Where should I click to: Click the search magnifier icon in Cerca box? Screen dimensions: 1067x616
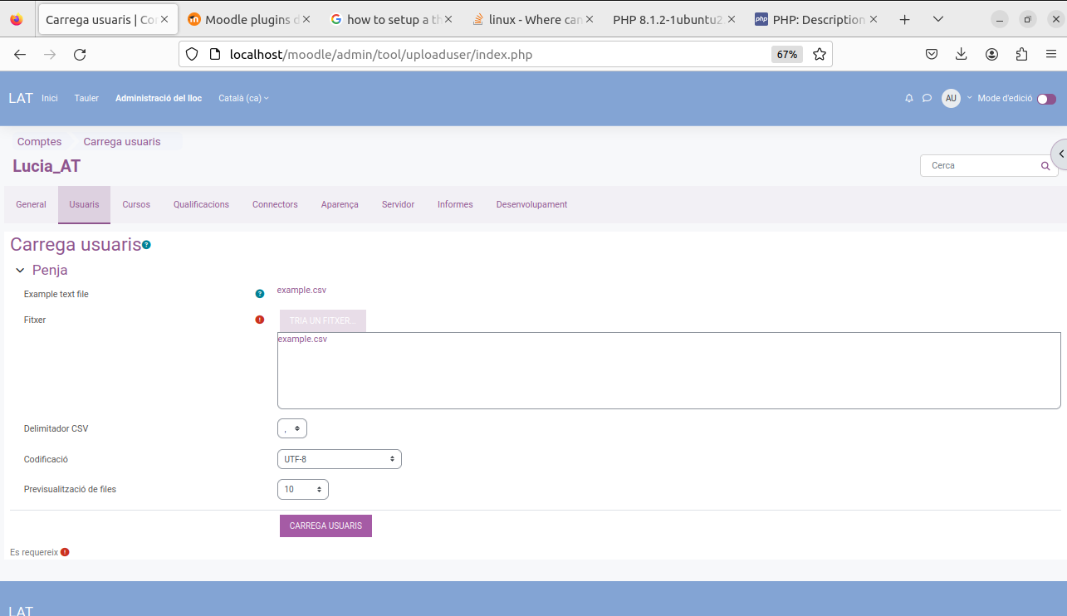tap(1045, 166)
